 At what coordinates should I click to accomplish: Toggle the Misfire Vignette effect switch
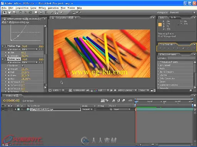pos(5,46)
